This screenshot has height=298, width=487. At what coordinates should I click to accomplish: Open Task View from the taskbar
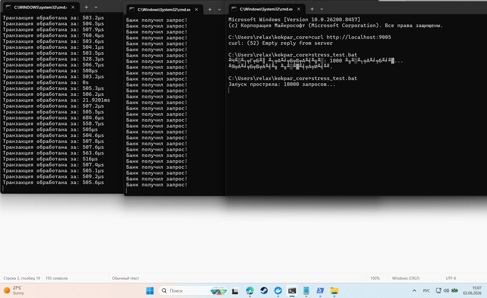click(x=235, y=291)
